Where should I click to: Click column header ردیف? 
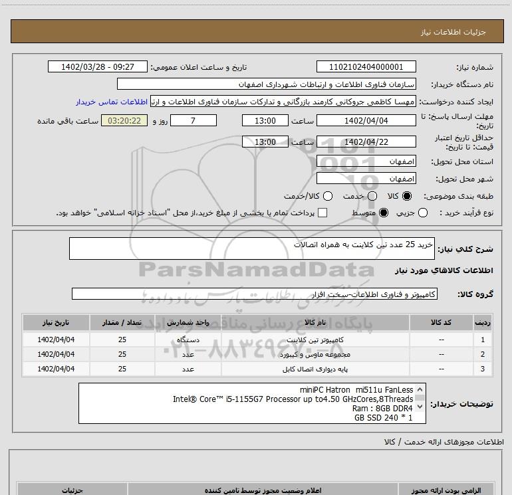pyautogui.click(x=483, y=323)
